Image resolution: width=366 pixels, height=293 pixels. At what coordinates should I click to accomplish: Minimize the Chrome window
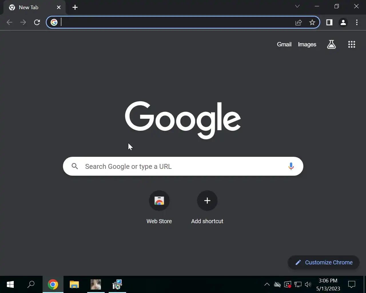pyautogui.click(x=317, y=6)
